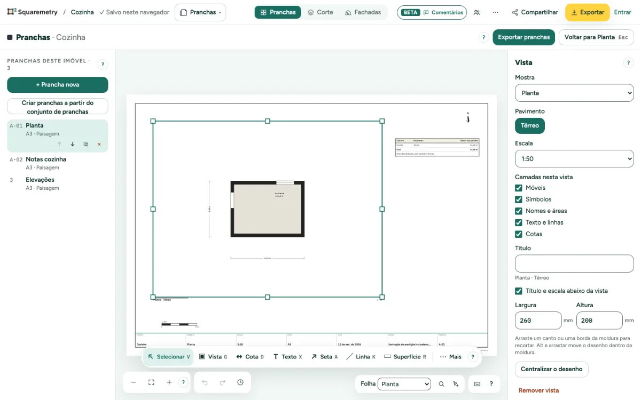The height and width of the screenshot is (400, 641).
Task: Open the version history clock icon
Action: [240, 382]
